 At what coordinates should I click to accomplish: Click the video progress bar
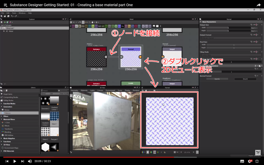coord(132,157)
